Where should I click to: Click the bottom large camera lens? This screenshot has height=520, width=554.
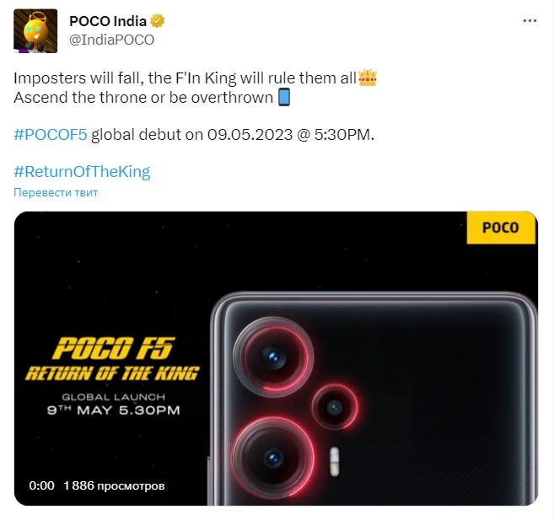[x=273, y=458]
